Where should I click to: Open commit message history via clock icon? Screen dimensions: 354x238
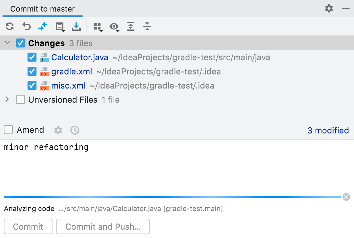(75, 130)
